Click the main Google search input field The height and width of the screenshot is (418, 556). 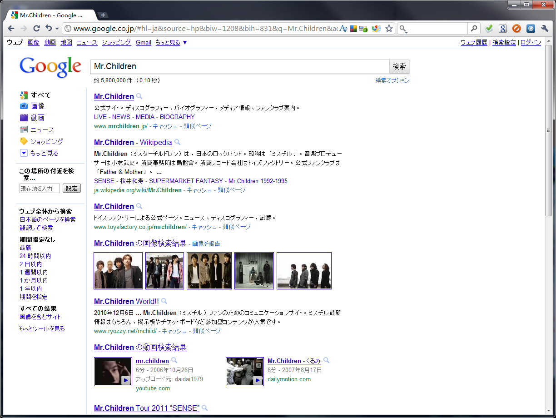pyautogui.click(x=240, y=66)
